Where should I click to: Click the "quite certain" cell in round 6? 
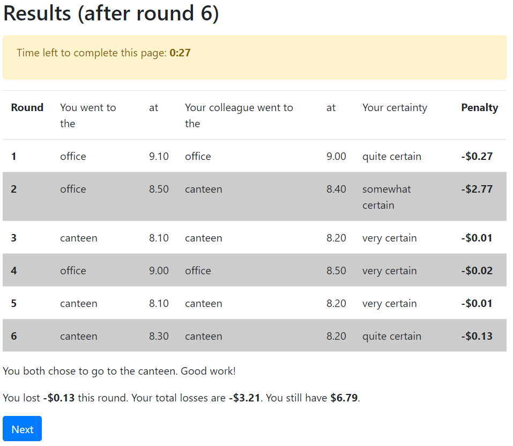392,336
